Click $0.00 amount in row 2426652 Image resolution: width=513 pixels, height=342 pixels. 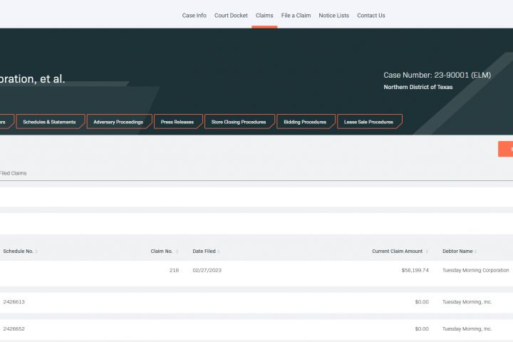pos(422,328)
